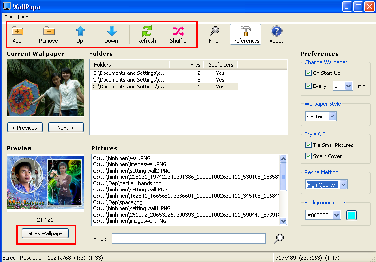Expand the Background Color #00FFFF dropdown
376x262 pixels.
[x=337, y=215]
